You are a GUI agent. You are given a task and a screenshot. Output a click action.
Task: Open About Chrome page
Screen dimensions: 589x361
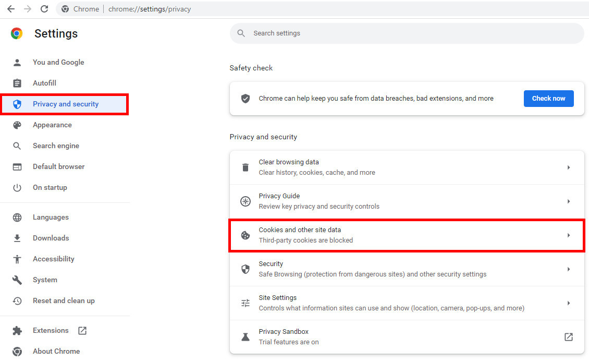(56, 351)
